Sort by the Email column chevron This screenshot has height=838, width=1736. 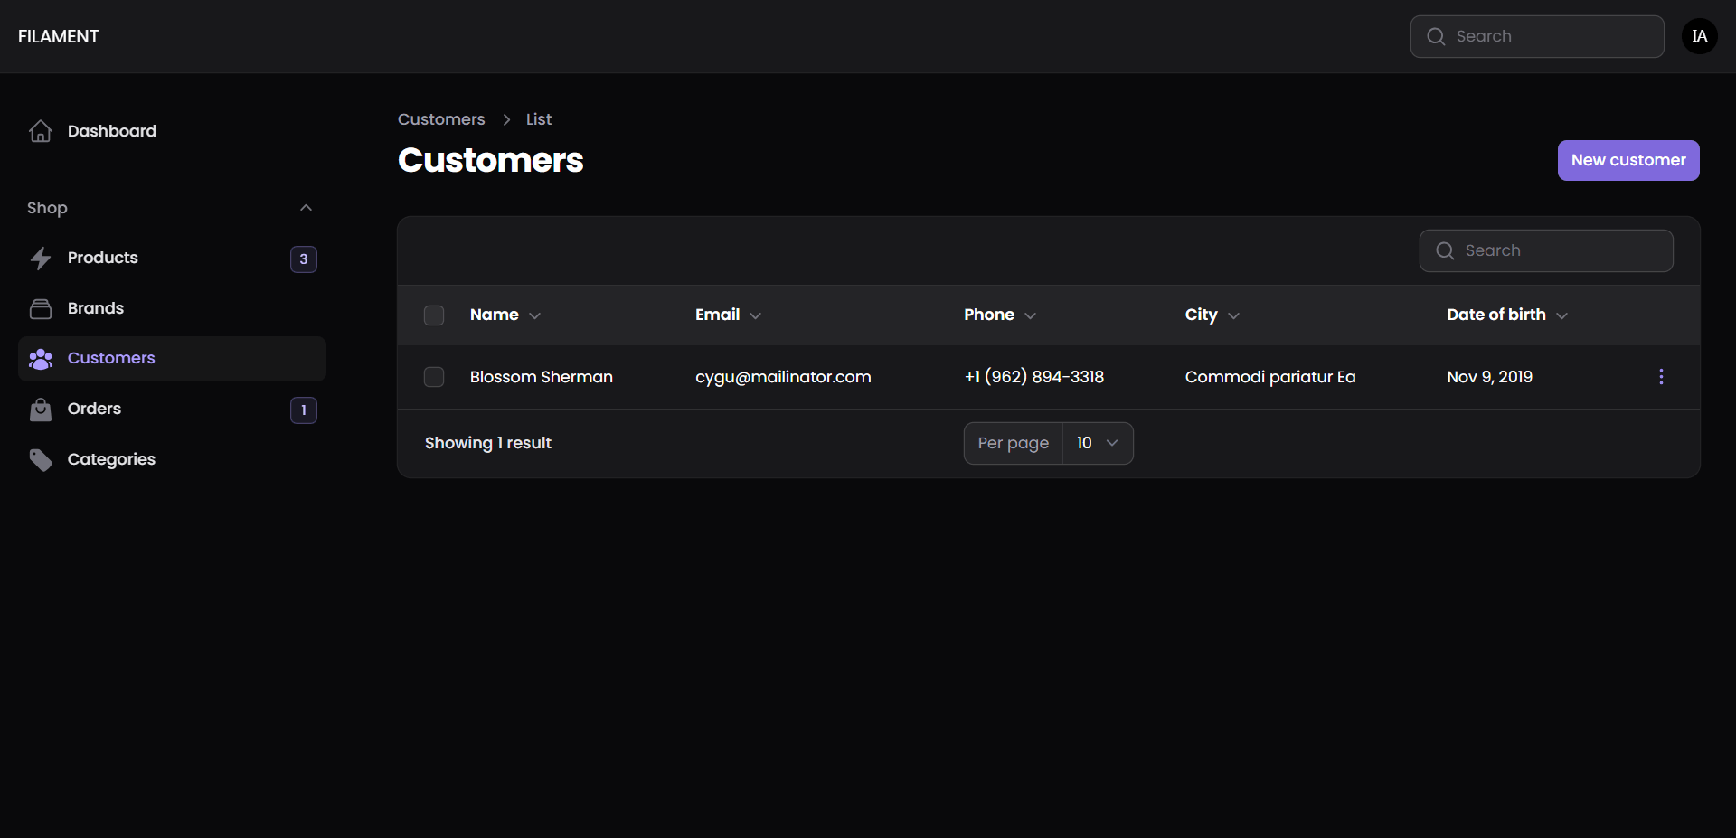[x=756, y=315]
